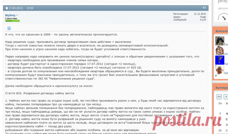The width and height of the screenshot is (228, 134).
Task: Open BigSerg user profile link
Action: click(x=10, y=15)
